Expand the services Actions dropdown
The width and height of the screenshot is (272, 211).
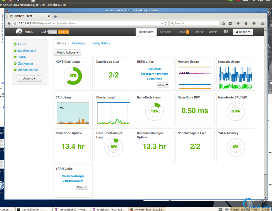pyautogui.click(x=29, y=79)
